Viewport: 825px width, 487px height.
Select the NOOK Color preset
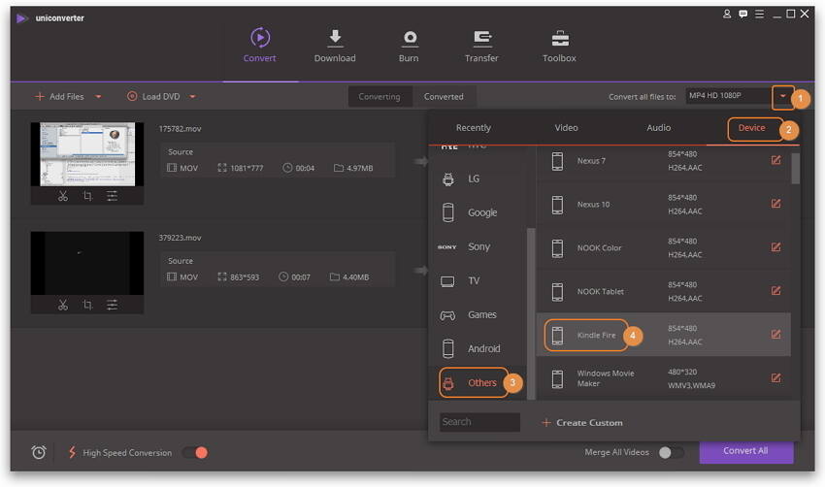[663, 247]
